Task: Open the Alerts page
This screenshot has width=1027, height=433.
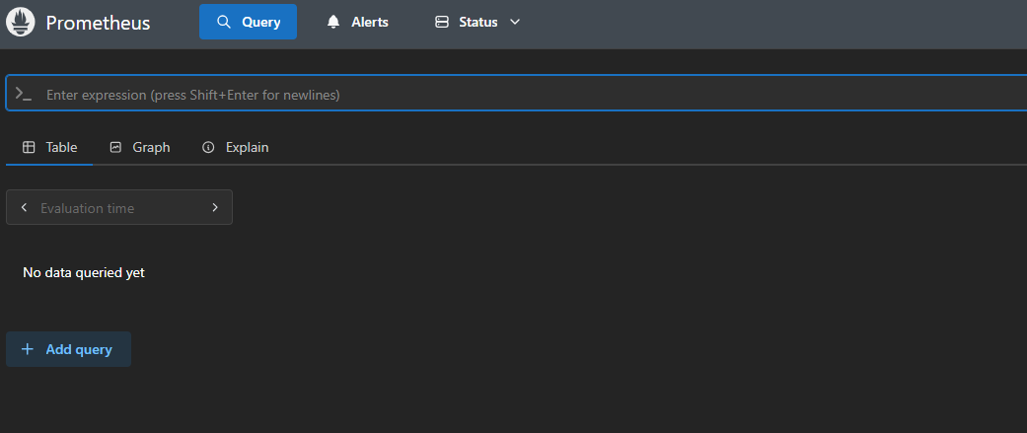Action: (369, 22)
